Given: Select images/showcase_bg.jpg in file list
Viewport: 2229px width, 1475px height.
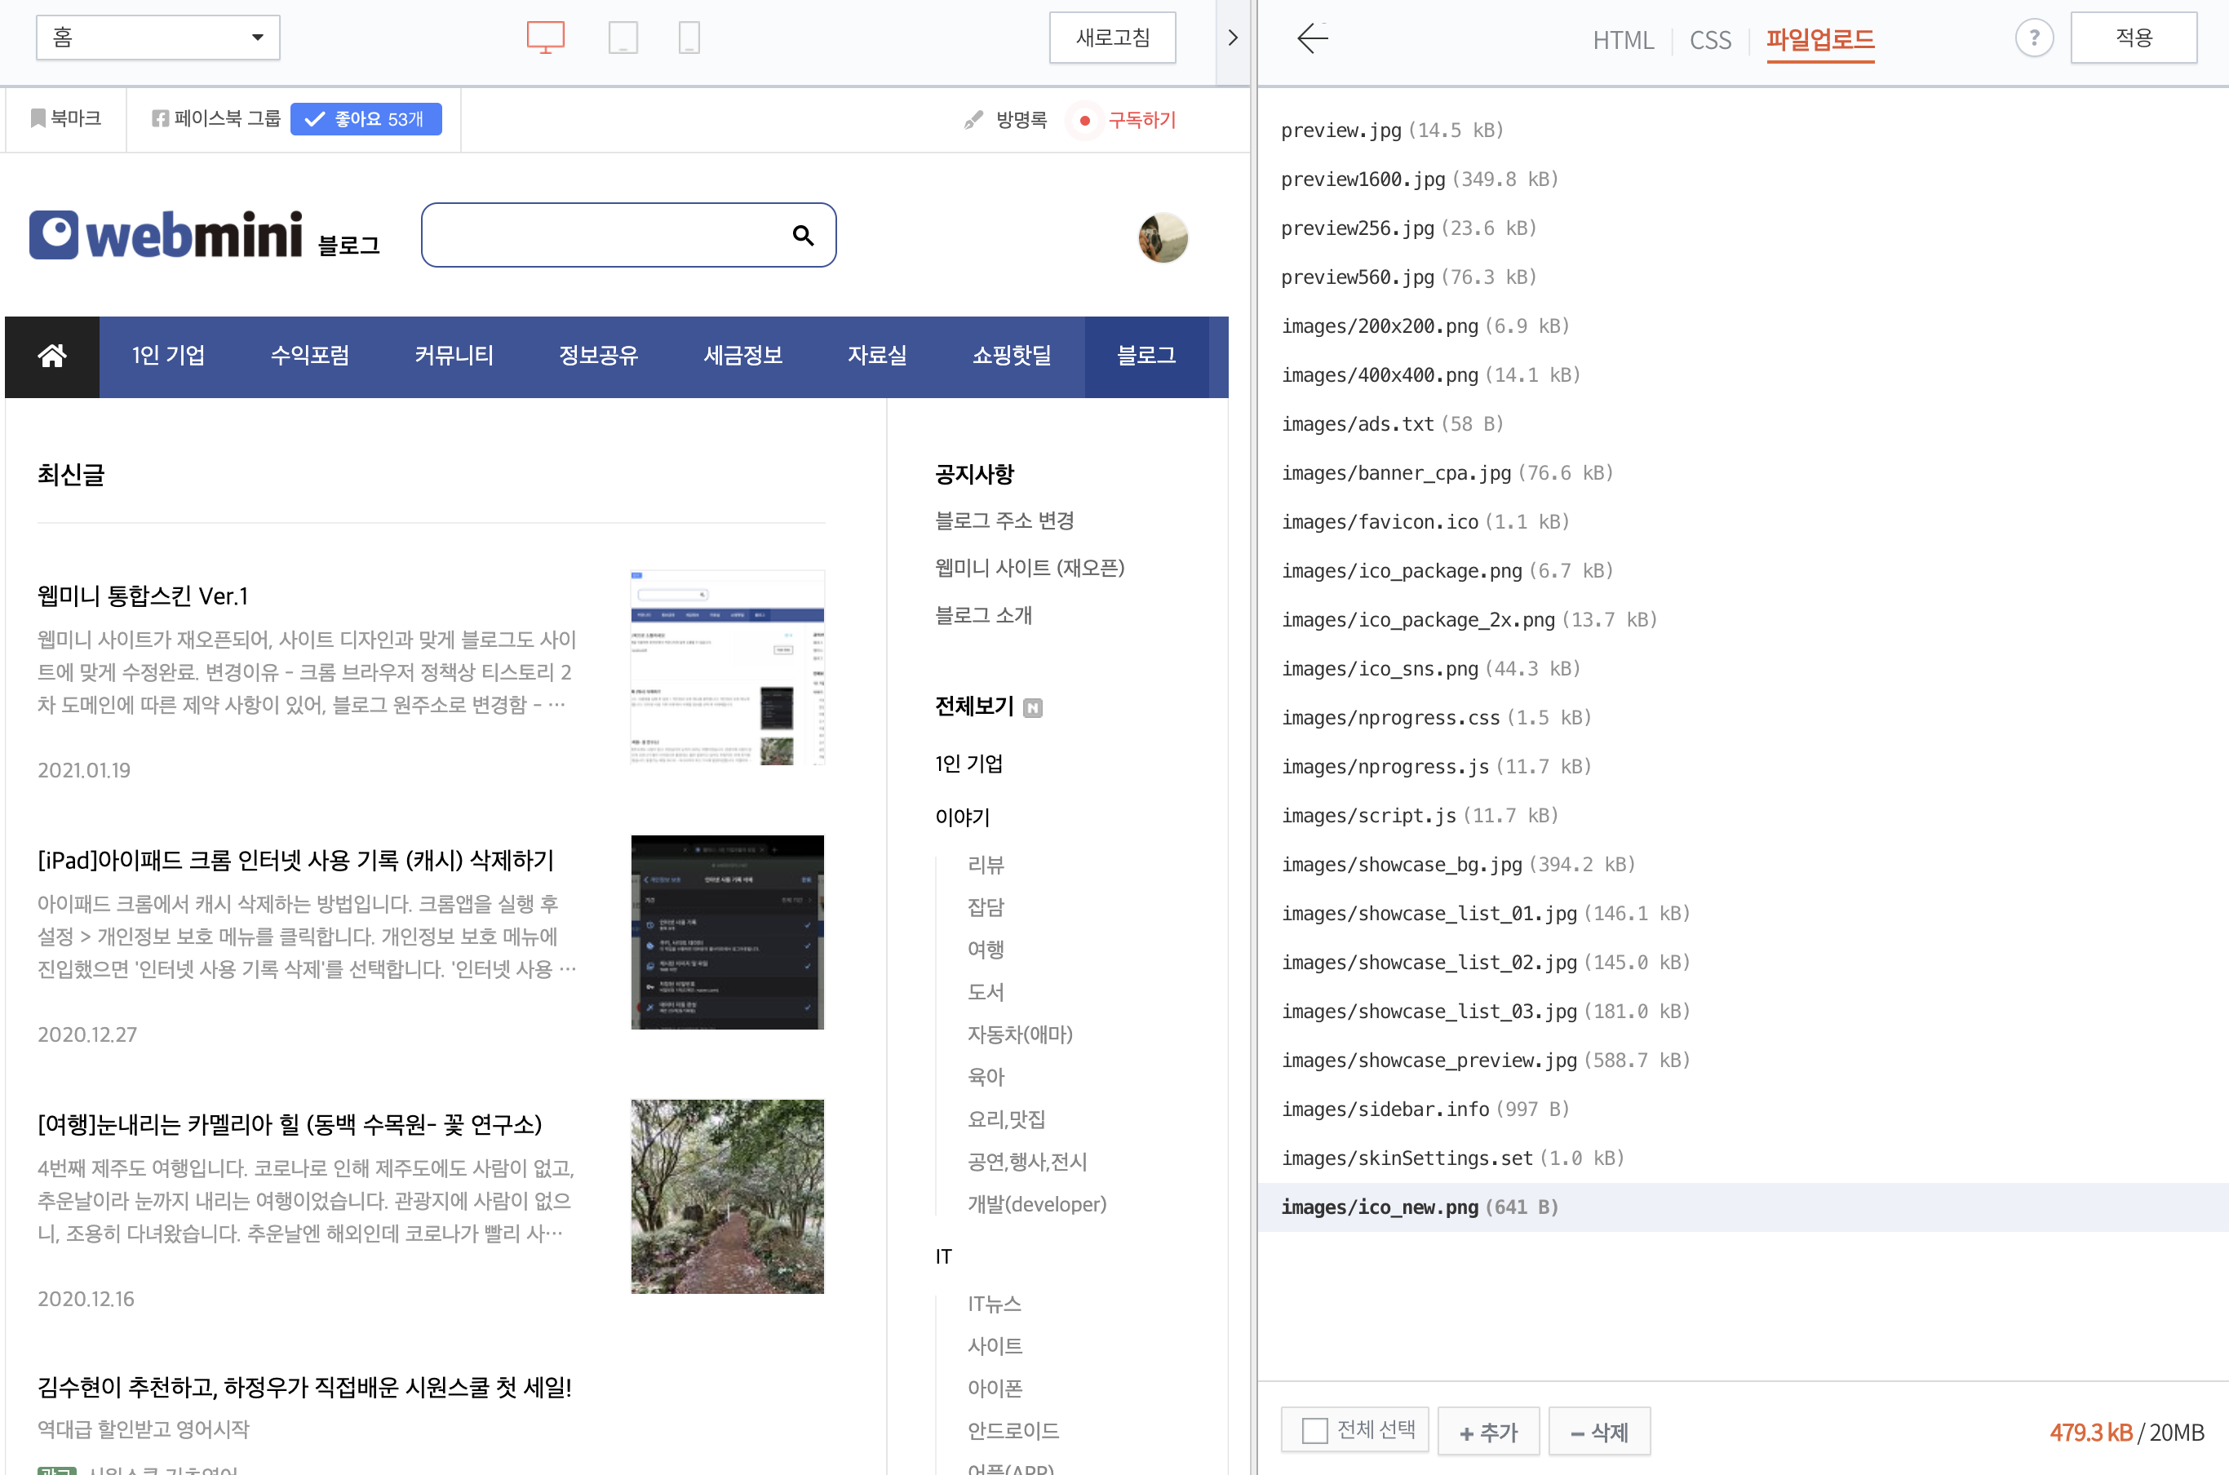Looking at the screenshot, I should (1400, 865).
